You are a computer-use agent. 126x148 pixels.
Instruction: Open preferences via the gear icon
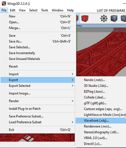point(104,18)
